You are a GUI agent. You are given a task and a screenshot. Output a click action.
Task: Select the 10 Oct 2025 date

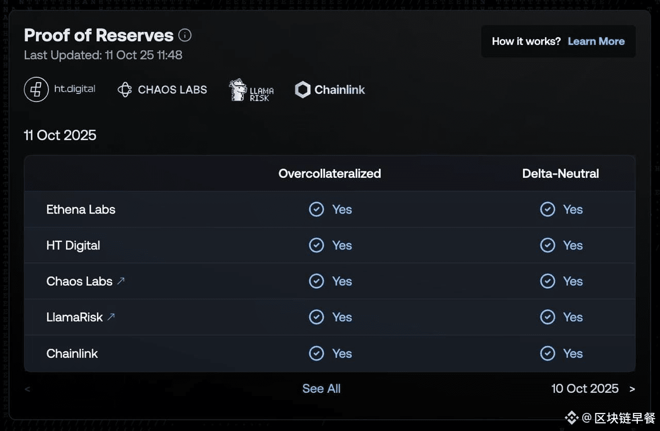pyautogui.click(x=585, y=389)
